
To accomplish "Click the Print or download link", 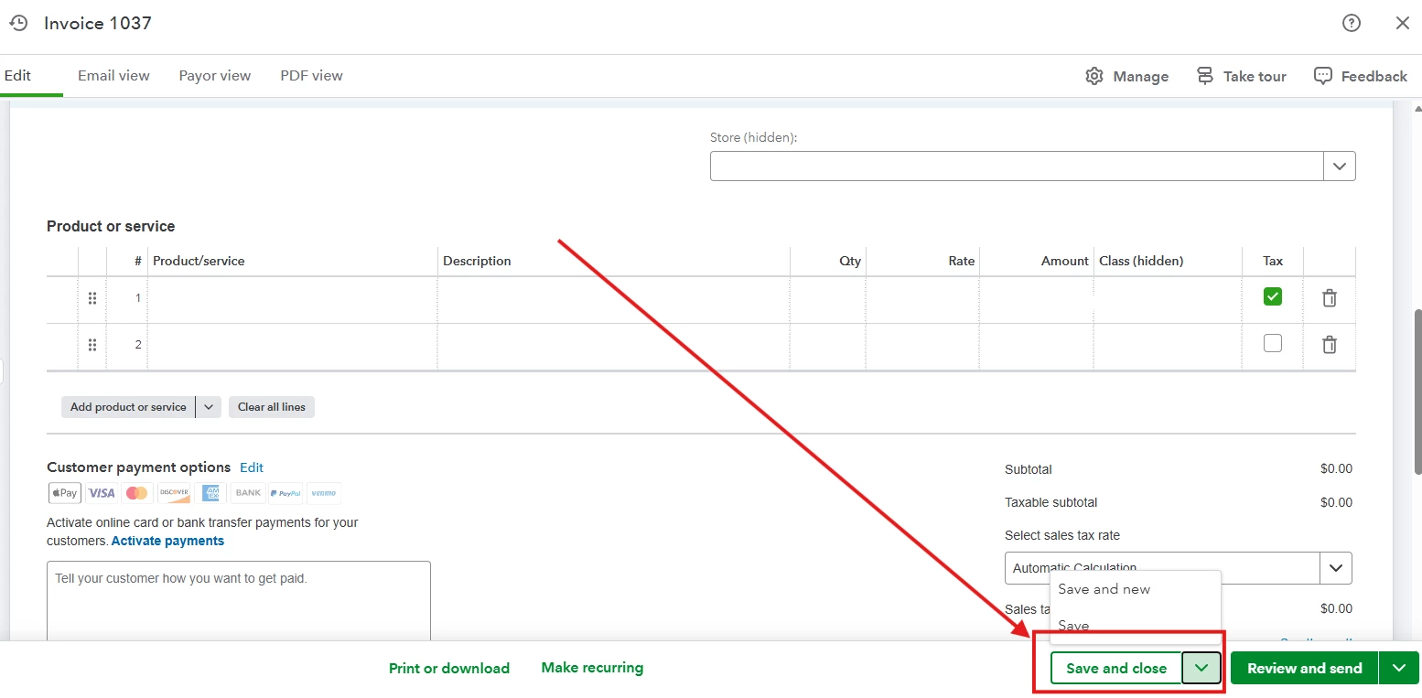I will pyautogui.click(x=449, y=668).
